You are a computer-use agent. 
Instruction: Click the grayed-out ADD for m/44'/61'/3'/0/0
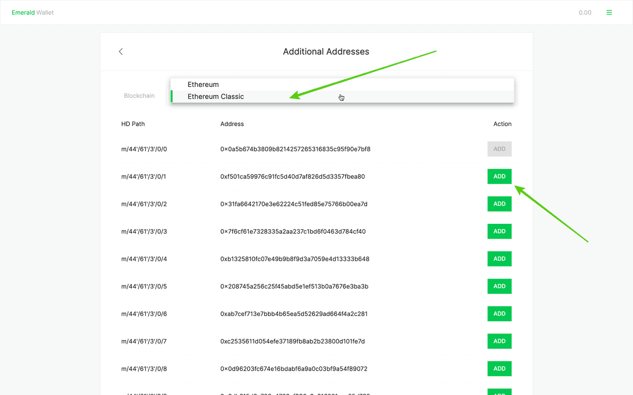[499, 149]
